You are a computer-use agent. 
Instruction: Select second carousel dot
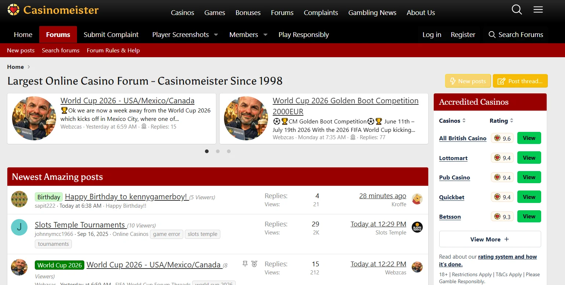[218, 151]
